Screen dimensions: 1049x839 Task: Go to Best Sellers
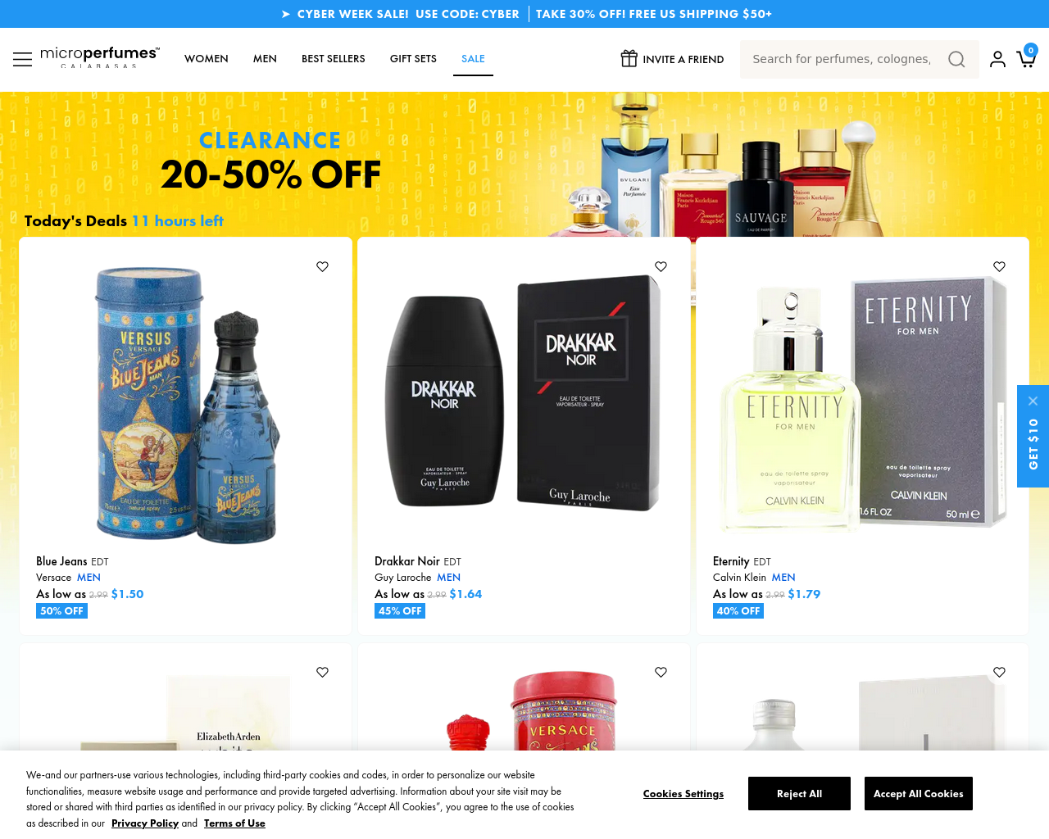click(334, 59)
